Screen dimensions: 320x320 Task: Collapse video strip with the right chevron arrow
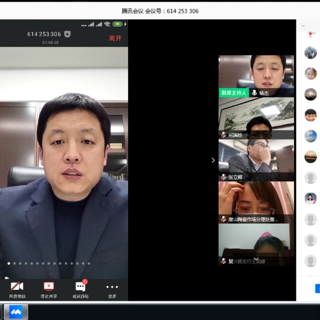pyautogui.click(x=213, y=160)
